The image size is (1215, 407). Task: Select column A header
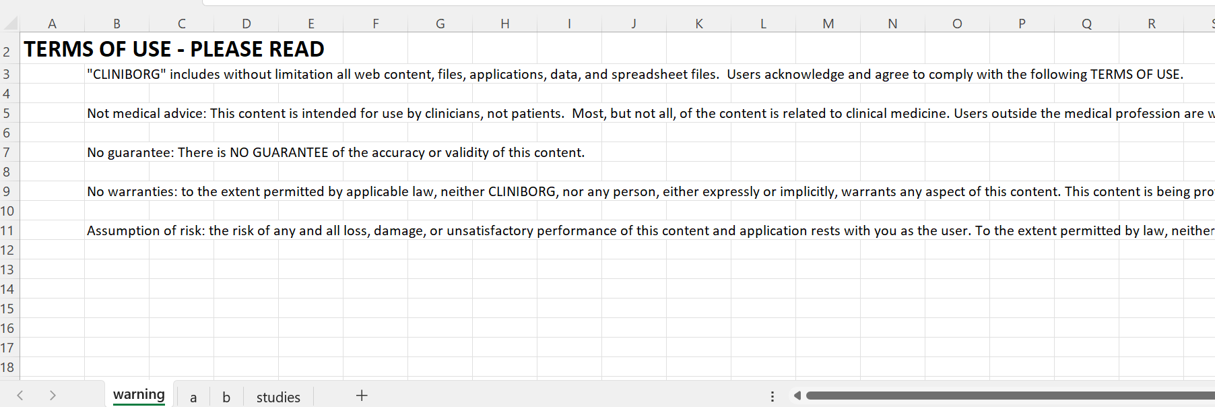52,24
